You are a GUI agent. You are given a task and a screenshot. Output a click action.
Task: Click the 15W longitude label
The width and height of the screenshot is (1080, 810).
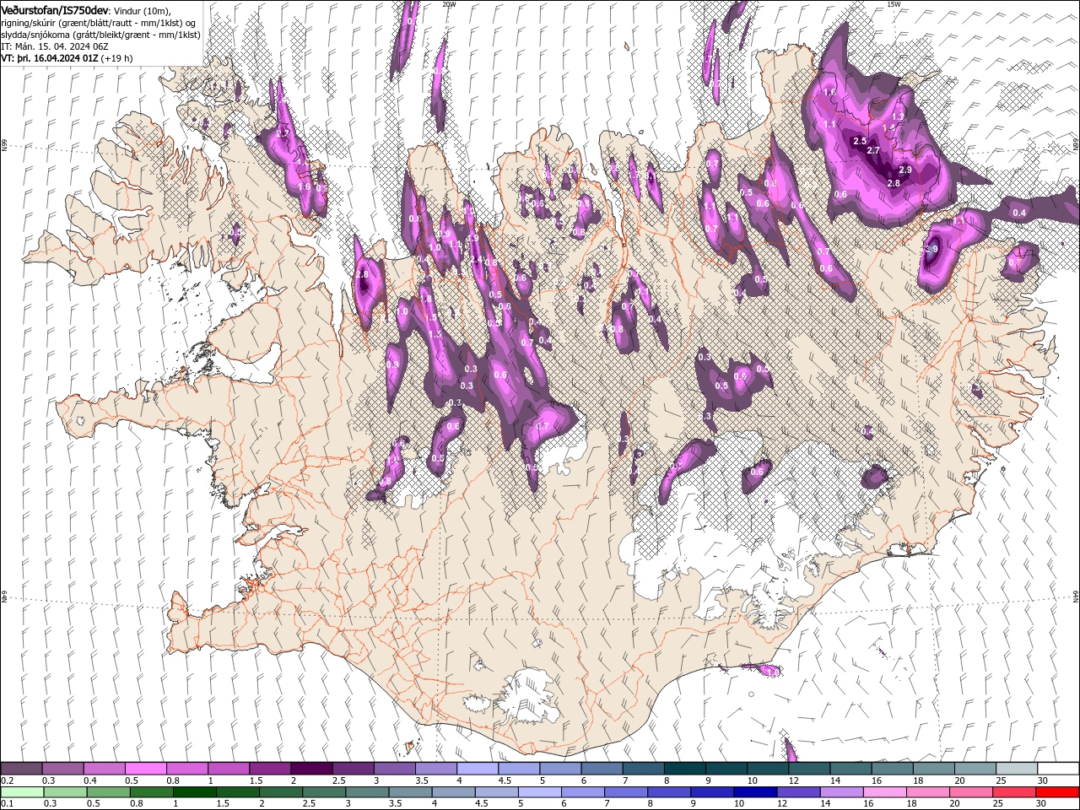(894, 4)
